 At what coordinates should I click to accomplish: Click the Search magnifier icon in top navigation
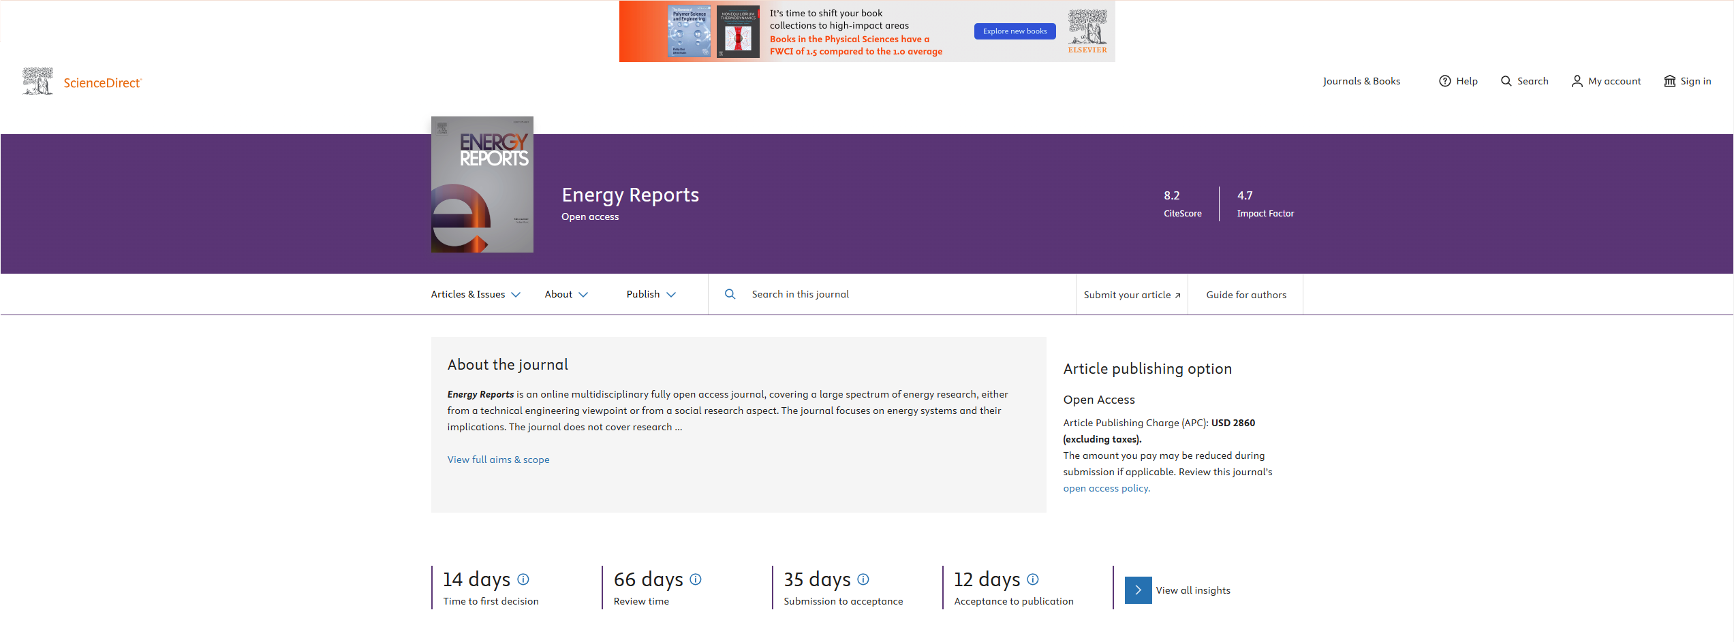(x=1506, y=81)
